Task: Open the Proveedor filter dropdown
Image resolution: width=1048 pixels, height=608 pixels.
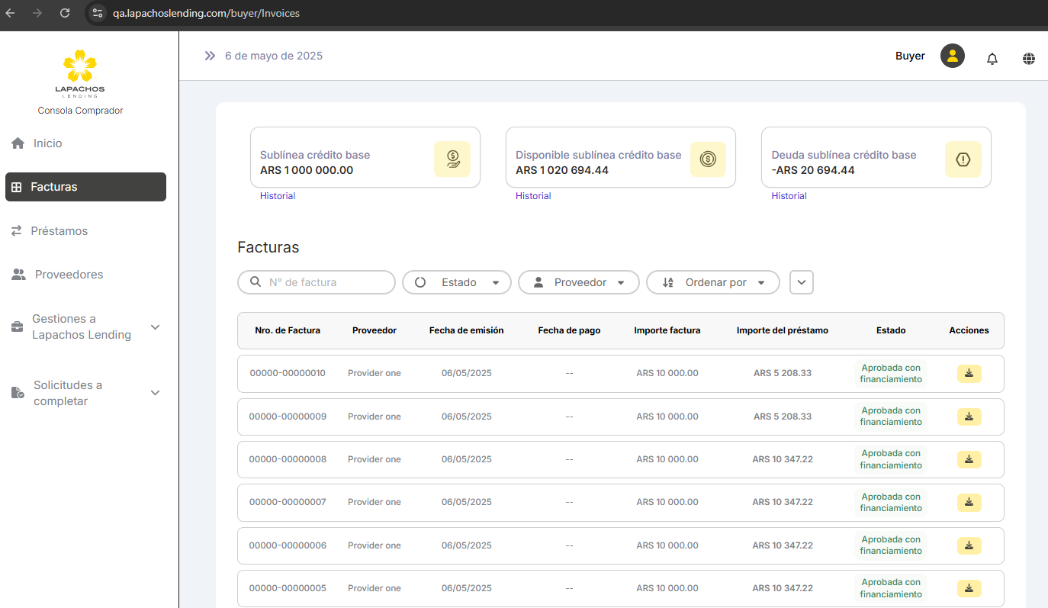Action: tap(579, 282)
